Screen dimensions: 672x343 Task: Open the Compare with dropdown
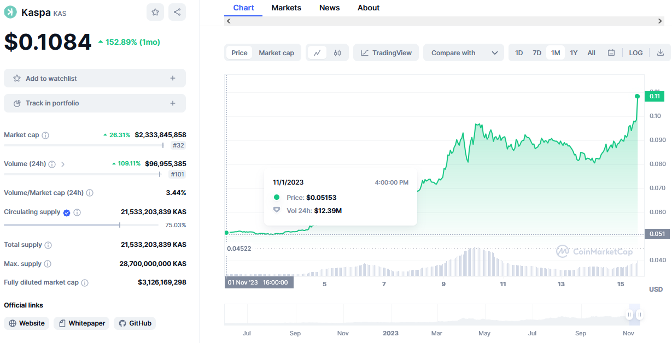pos(464,53)
